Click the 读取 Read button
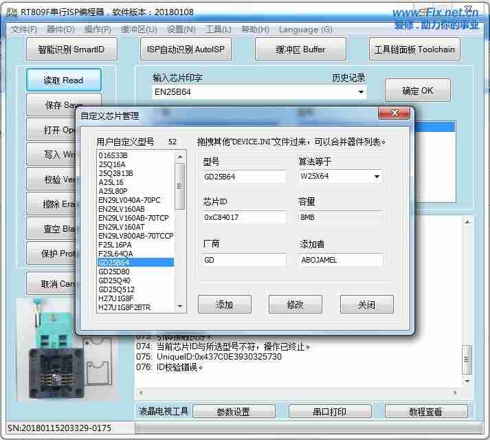Screen dimensions: 490x440 (64, 80)
